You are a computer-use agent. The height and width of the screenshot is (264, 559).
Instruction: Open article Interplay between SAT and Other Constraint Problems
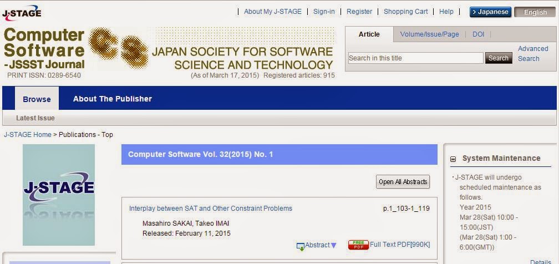coord(210,209)
